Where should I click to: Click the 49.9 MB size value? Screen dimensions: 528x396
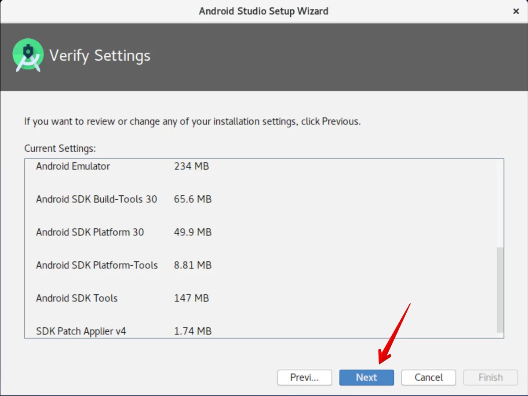pyautogui.click(x=193, y=232)
